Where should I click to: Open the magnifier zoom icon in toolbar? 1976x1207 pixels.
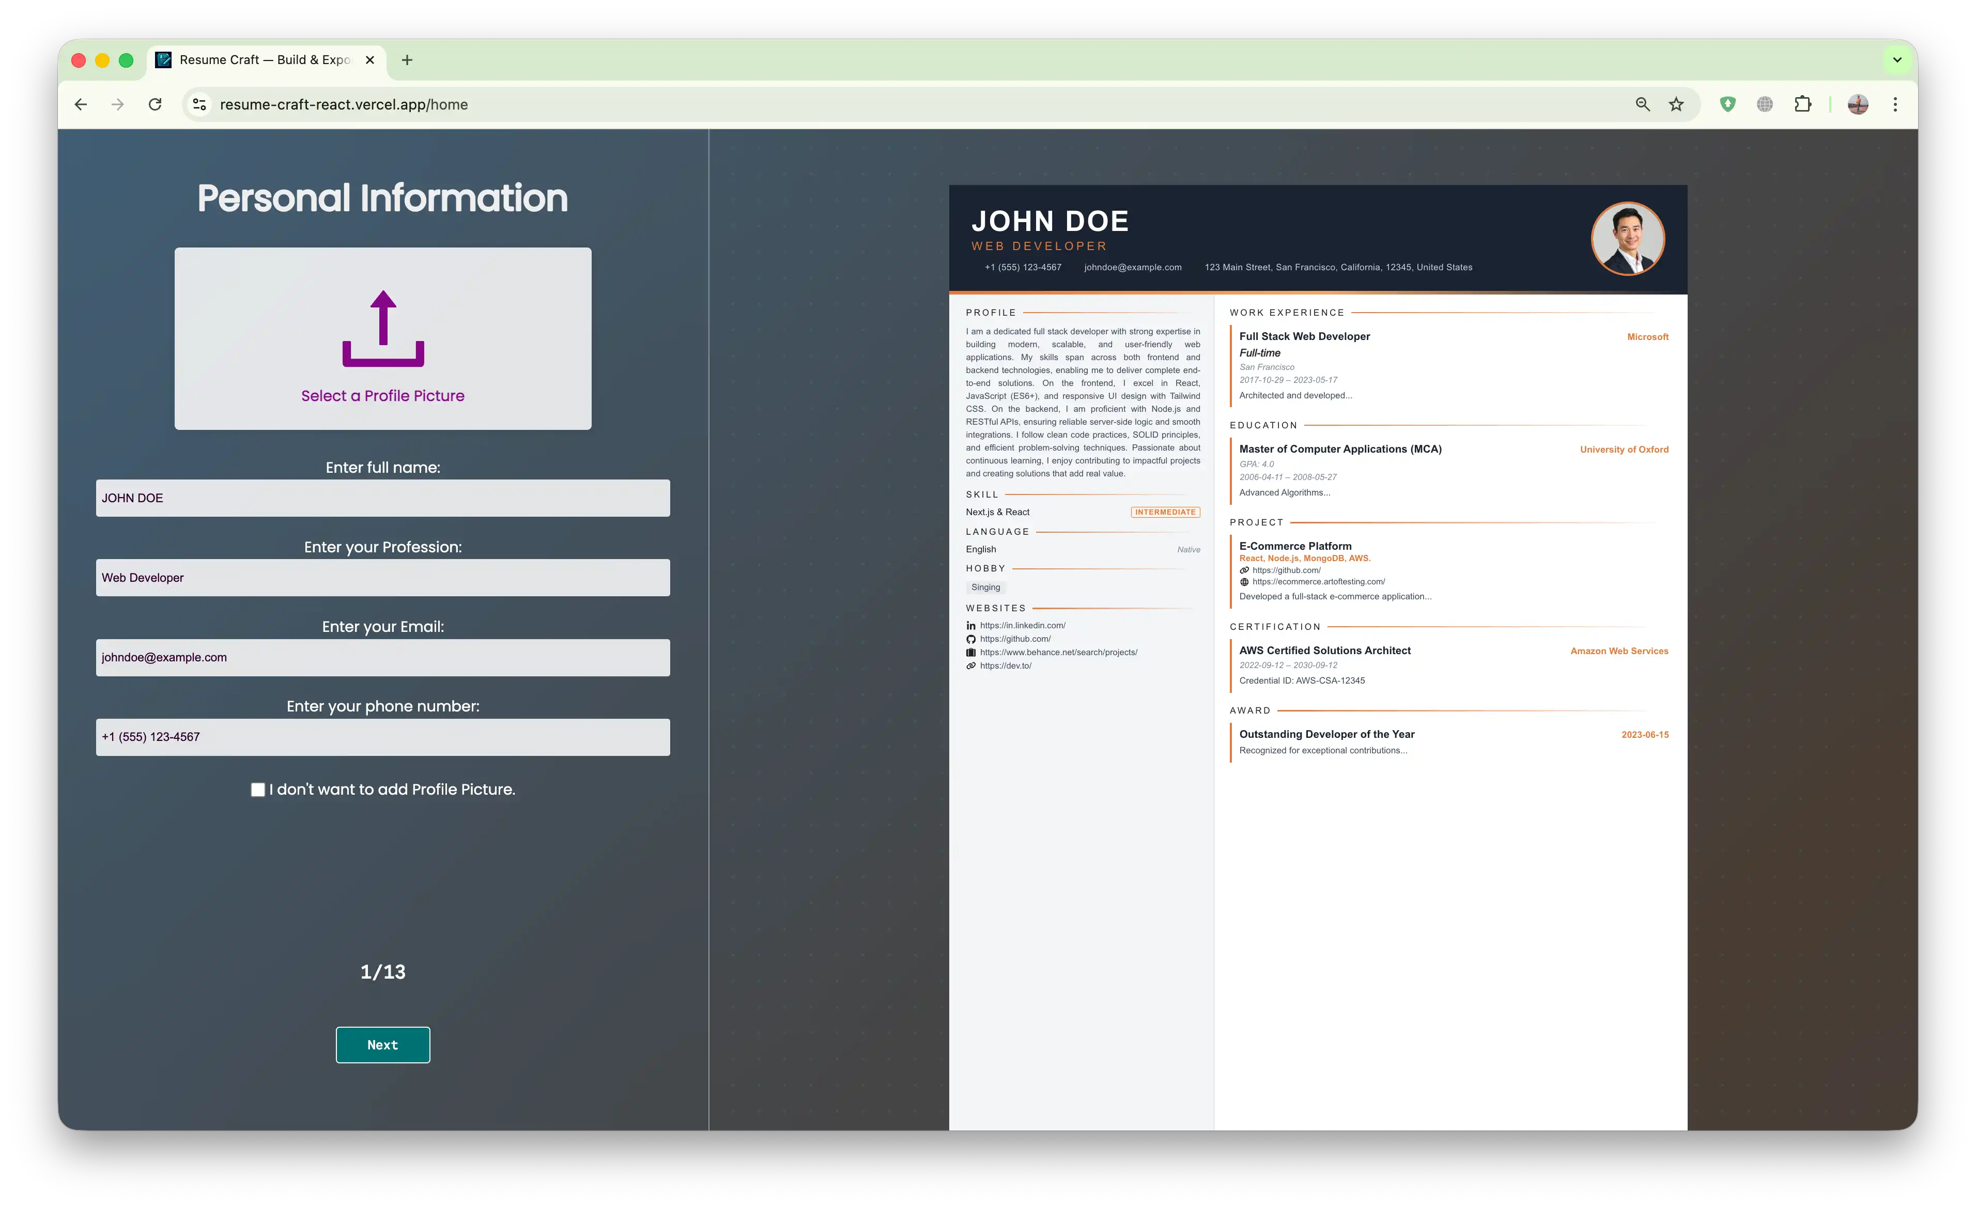1642,104
